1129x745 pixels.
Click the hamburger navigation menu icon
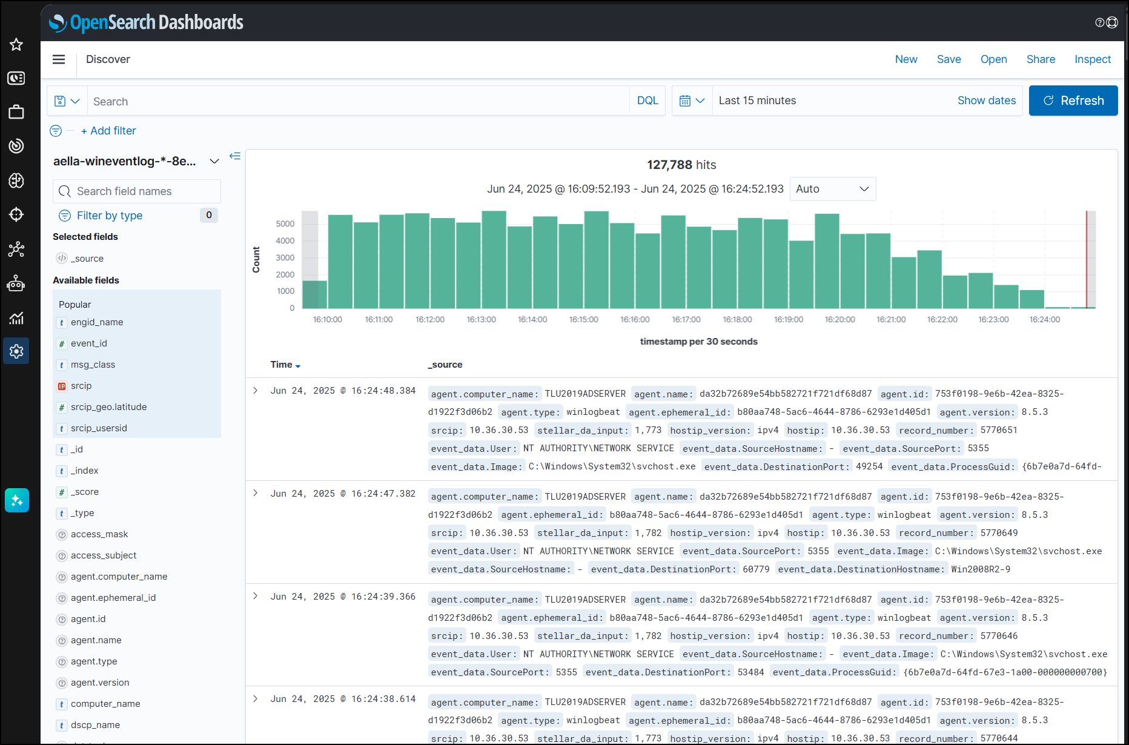pyautogui.click(x=59, y=59)
